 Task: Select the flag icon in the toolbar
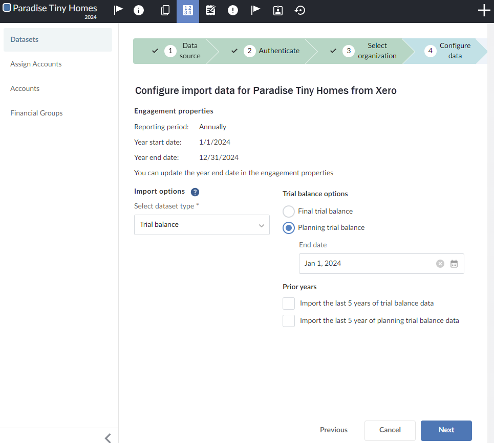[118, 10]
